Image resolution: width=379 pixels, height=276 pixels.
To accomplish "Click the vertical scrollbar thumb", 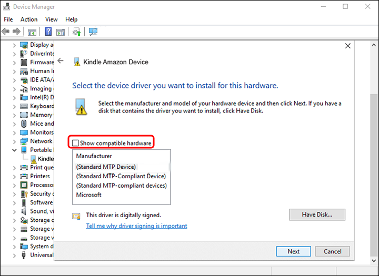I will (x=374, y=176).
